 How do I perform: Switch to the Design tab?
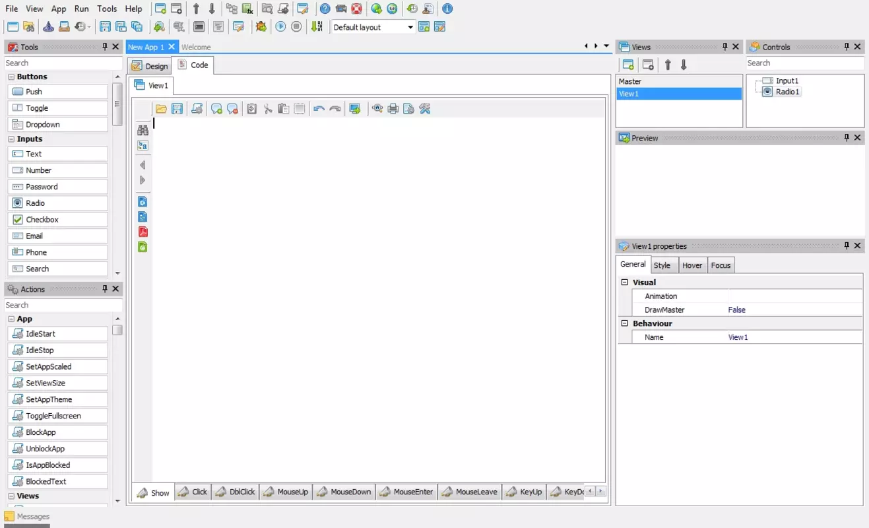tap(149, 66)
